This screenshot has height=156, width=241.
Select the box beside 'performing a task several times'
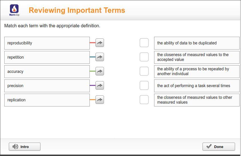pyautogui.click(x=144, y=85)
